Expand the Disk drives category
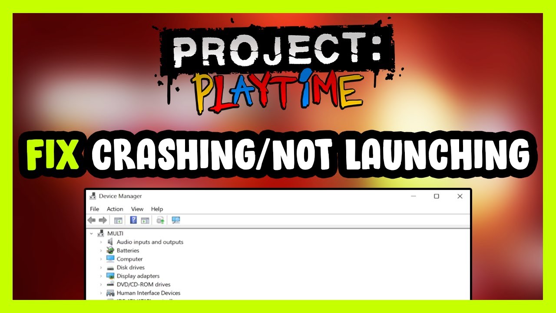556x313 pixels. click(x=101, y=267)
